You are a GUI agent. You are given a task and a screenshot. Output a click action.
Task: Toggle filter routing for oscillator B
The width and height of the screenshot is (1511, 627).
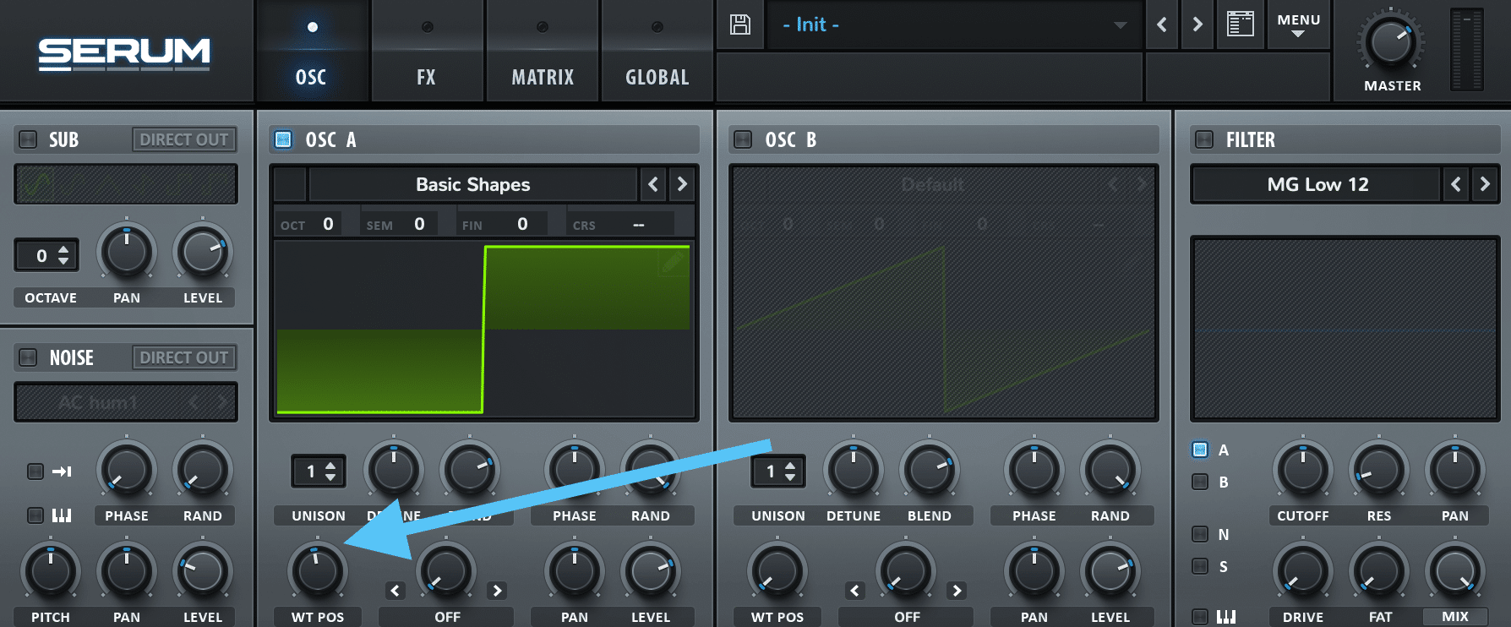(1200, 482)
